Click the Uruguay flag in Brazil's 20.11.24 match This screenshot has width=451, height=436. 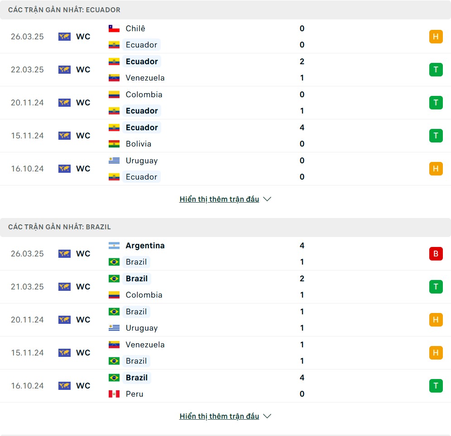[114, 328]
